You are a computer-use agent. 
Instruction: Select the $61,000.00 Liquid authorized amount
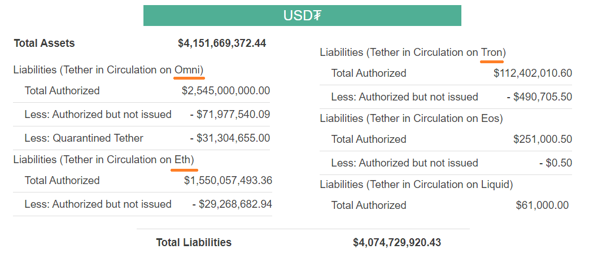click(542, 205)
